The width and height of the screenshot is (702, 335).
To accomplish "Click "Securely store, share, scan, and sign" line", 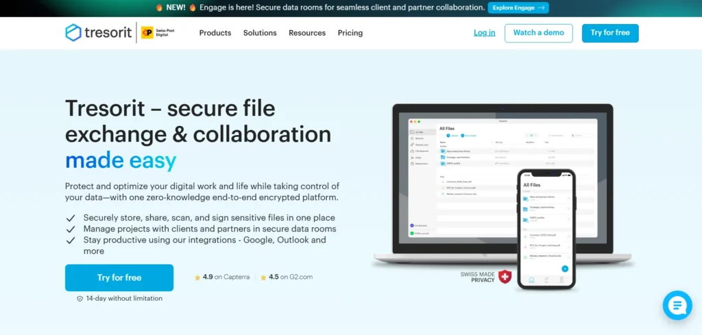I will (209, 218).
